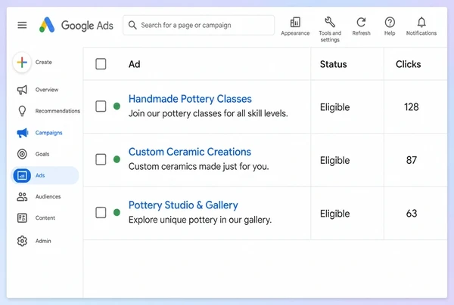
Task: Click the Refresh icon
Action: tap(361, 22)
